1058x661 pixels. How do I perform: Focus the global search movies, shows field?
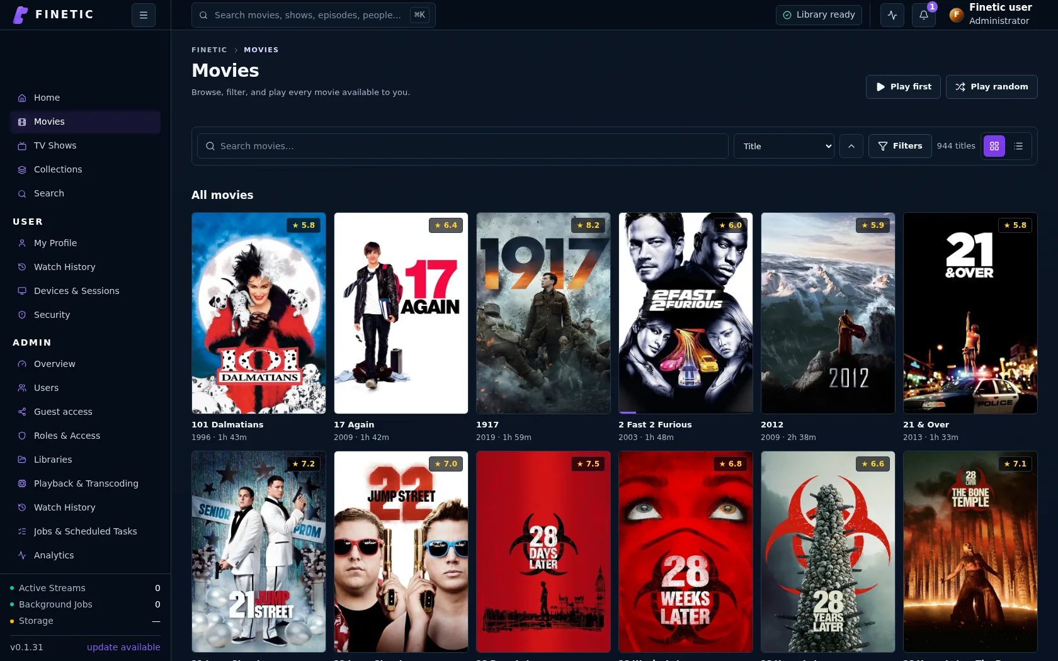coord(313,15)
